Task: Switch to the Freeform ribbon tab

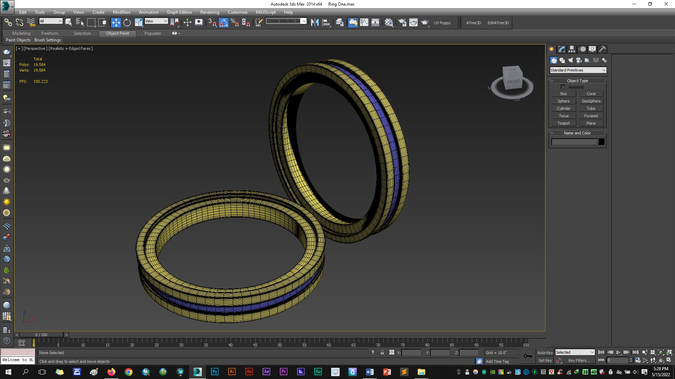Action: point(50,33)
